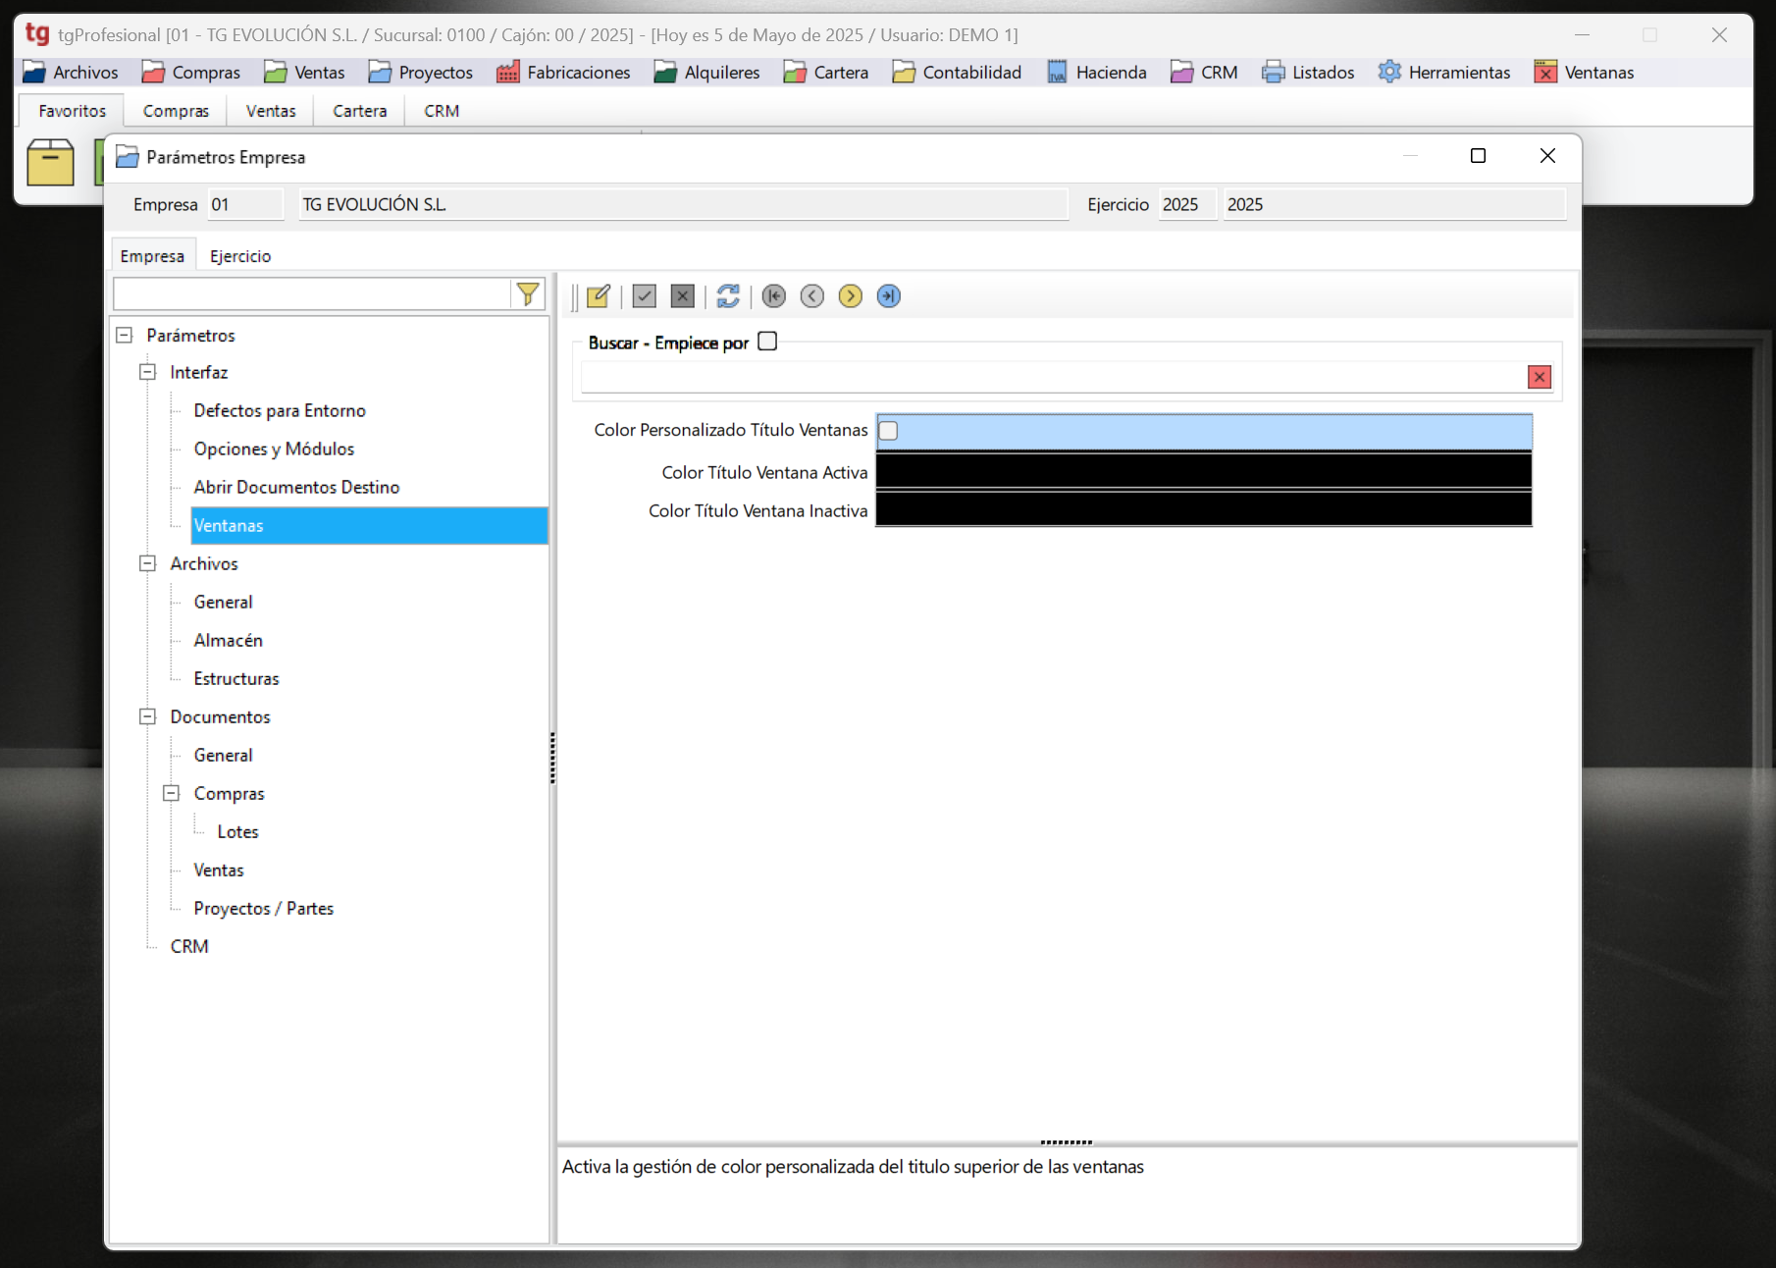
Task: Switch to the CRM ribbon tab
Action: coord(442,111)
